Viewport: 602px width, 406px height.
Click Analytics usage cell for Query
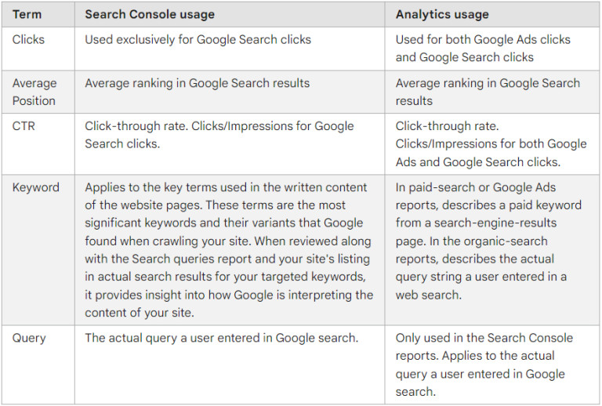pos(484,364)
